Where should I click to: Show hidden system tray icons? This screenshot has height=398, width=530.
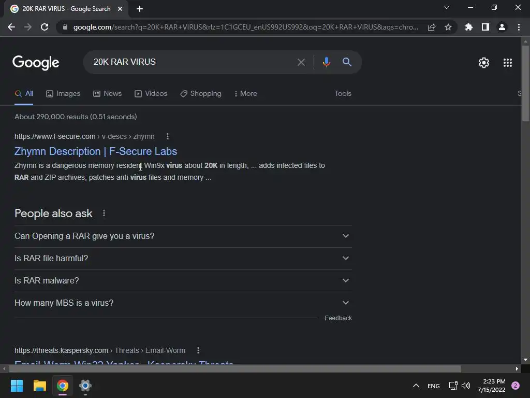coord(416,386)
